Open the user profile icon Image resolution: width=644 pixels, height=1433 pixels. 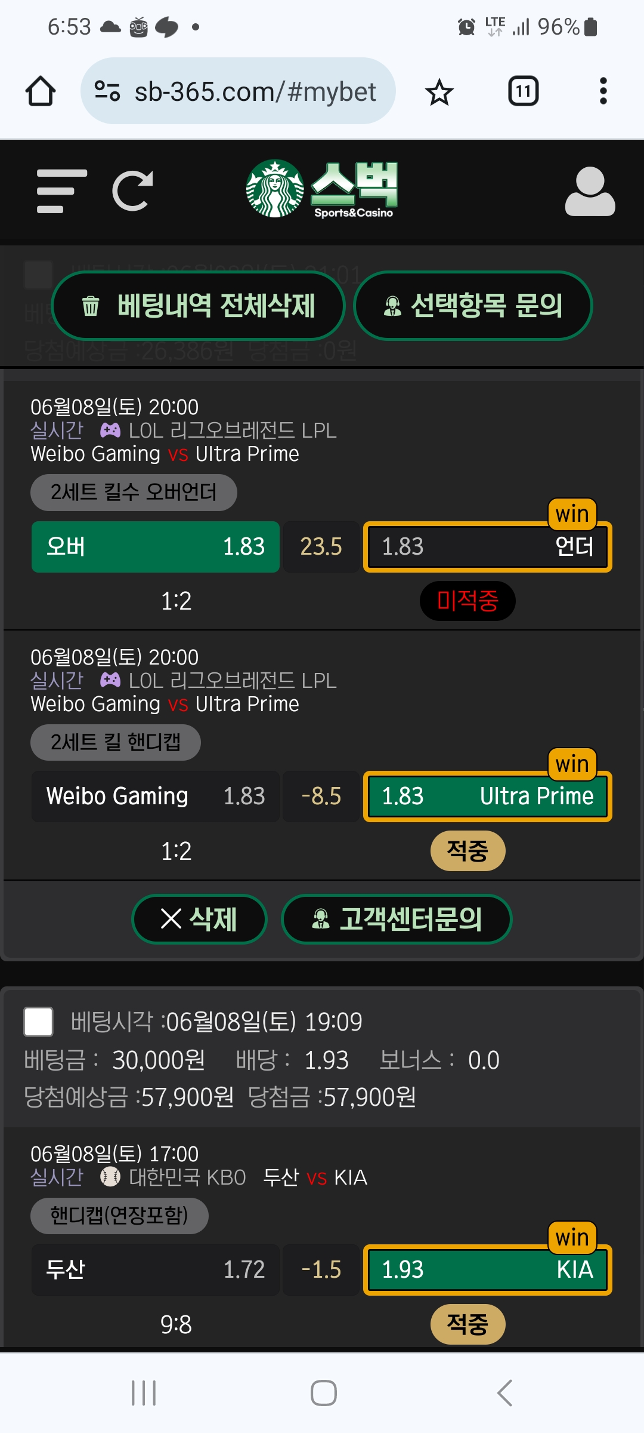click(590, 191)
